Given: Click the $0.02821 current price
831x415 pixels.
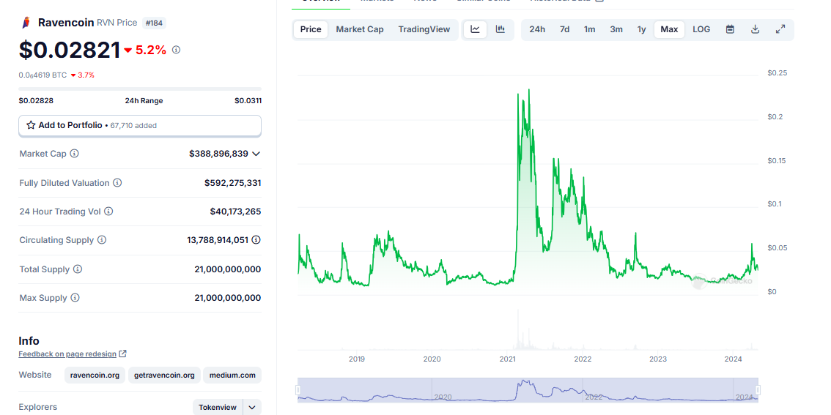Looking at the screenshot, I should click(x=70, y=50).
